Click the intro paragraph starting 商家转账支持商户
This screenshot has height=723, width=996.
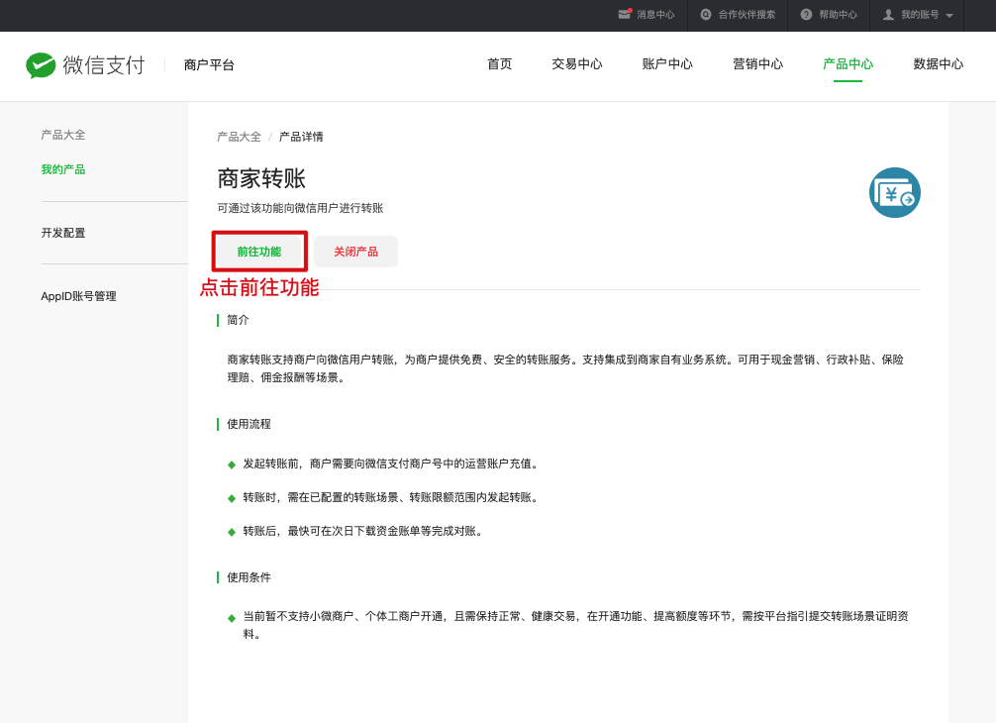tap(565, 368)
